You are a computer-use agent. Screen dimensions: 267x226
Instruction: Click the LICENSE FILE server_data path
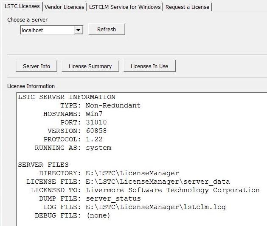(157, 182)
